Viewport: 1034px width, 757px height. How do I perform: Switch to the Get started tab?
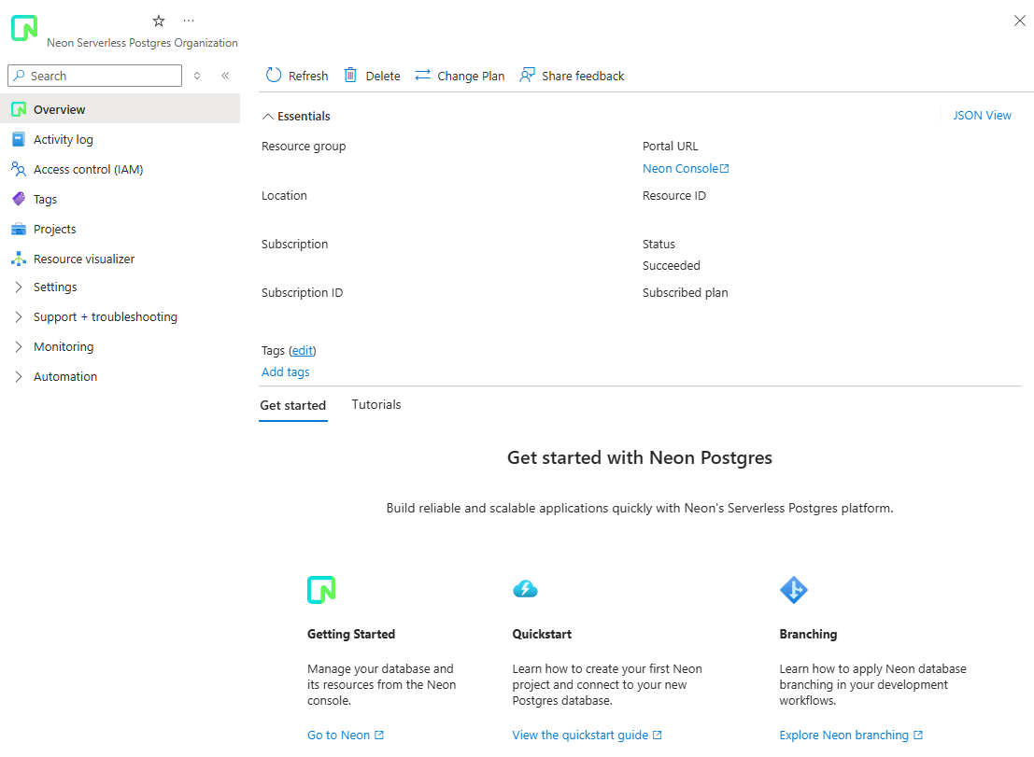coord(292,405)
